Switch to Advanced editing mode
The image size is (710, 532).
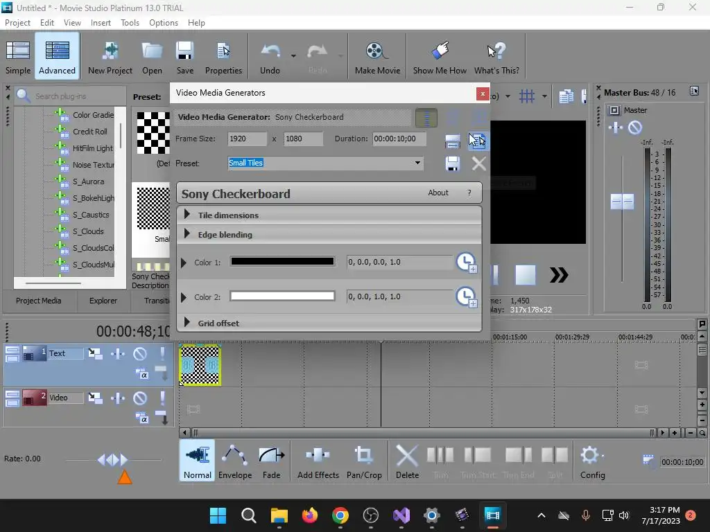point(57,57)
